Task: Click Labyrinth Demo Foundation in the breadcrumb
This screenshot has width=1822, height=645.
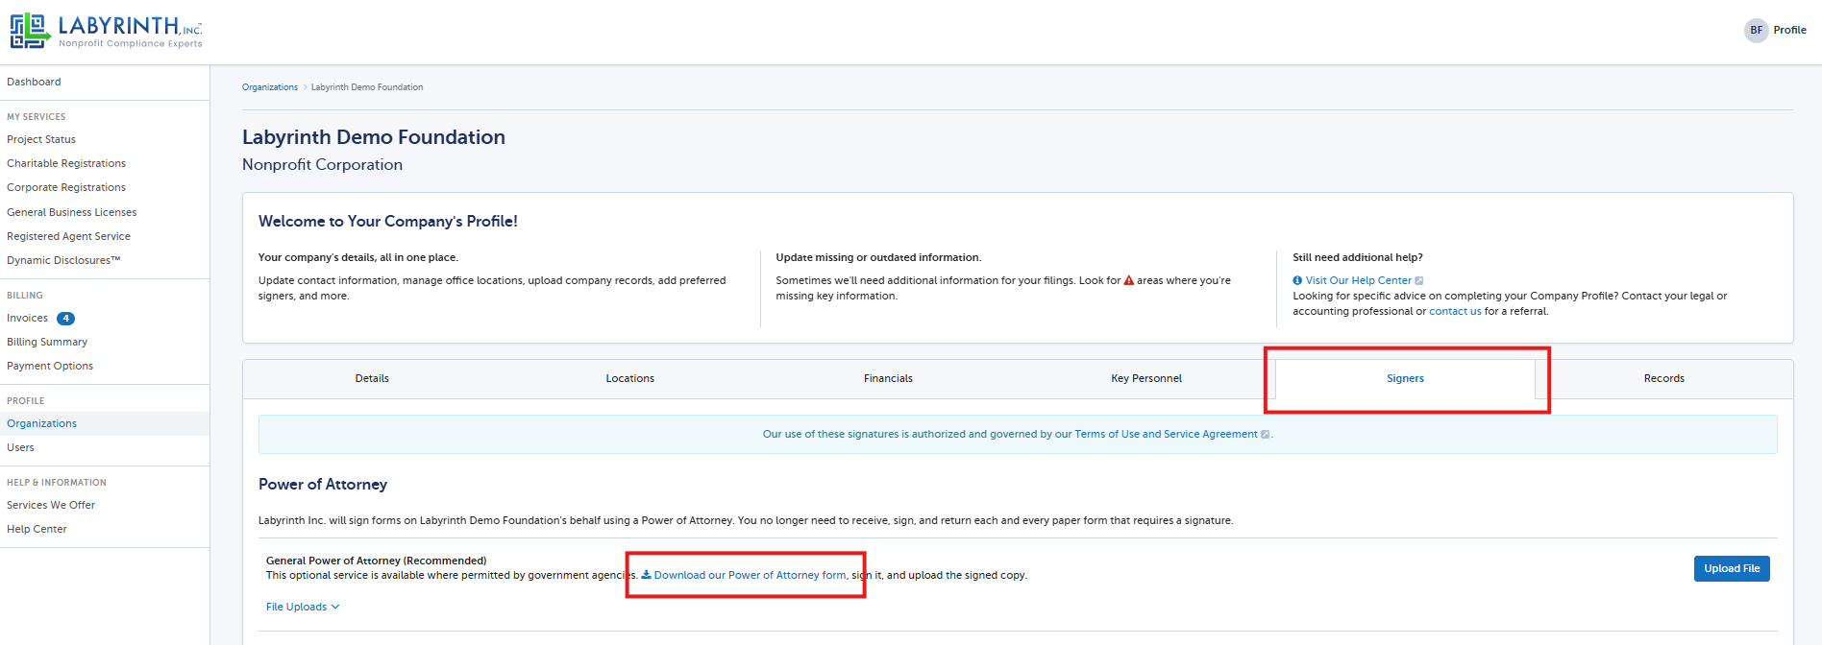Action: point(367,87)
